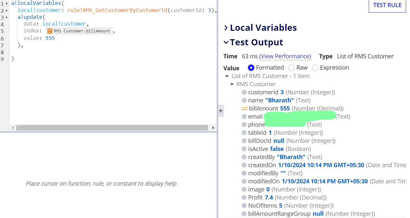
Task: Click the bullet icon beside createdBy
Action: pyautogui.click(x=244, y=157)
